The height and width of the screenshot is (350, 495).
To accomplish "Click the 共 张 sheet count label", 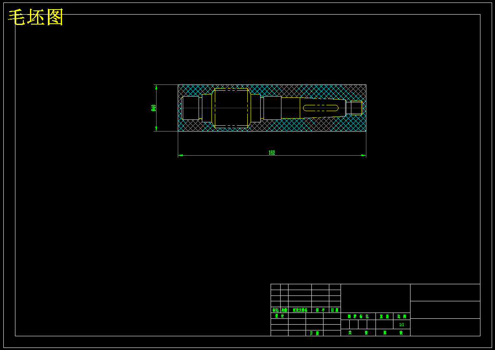I will (358, 333).
